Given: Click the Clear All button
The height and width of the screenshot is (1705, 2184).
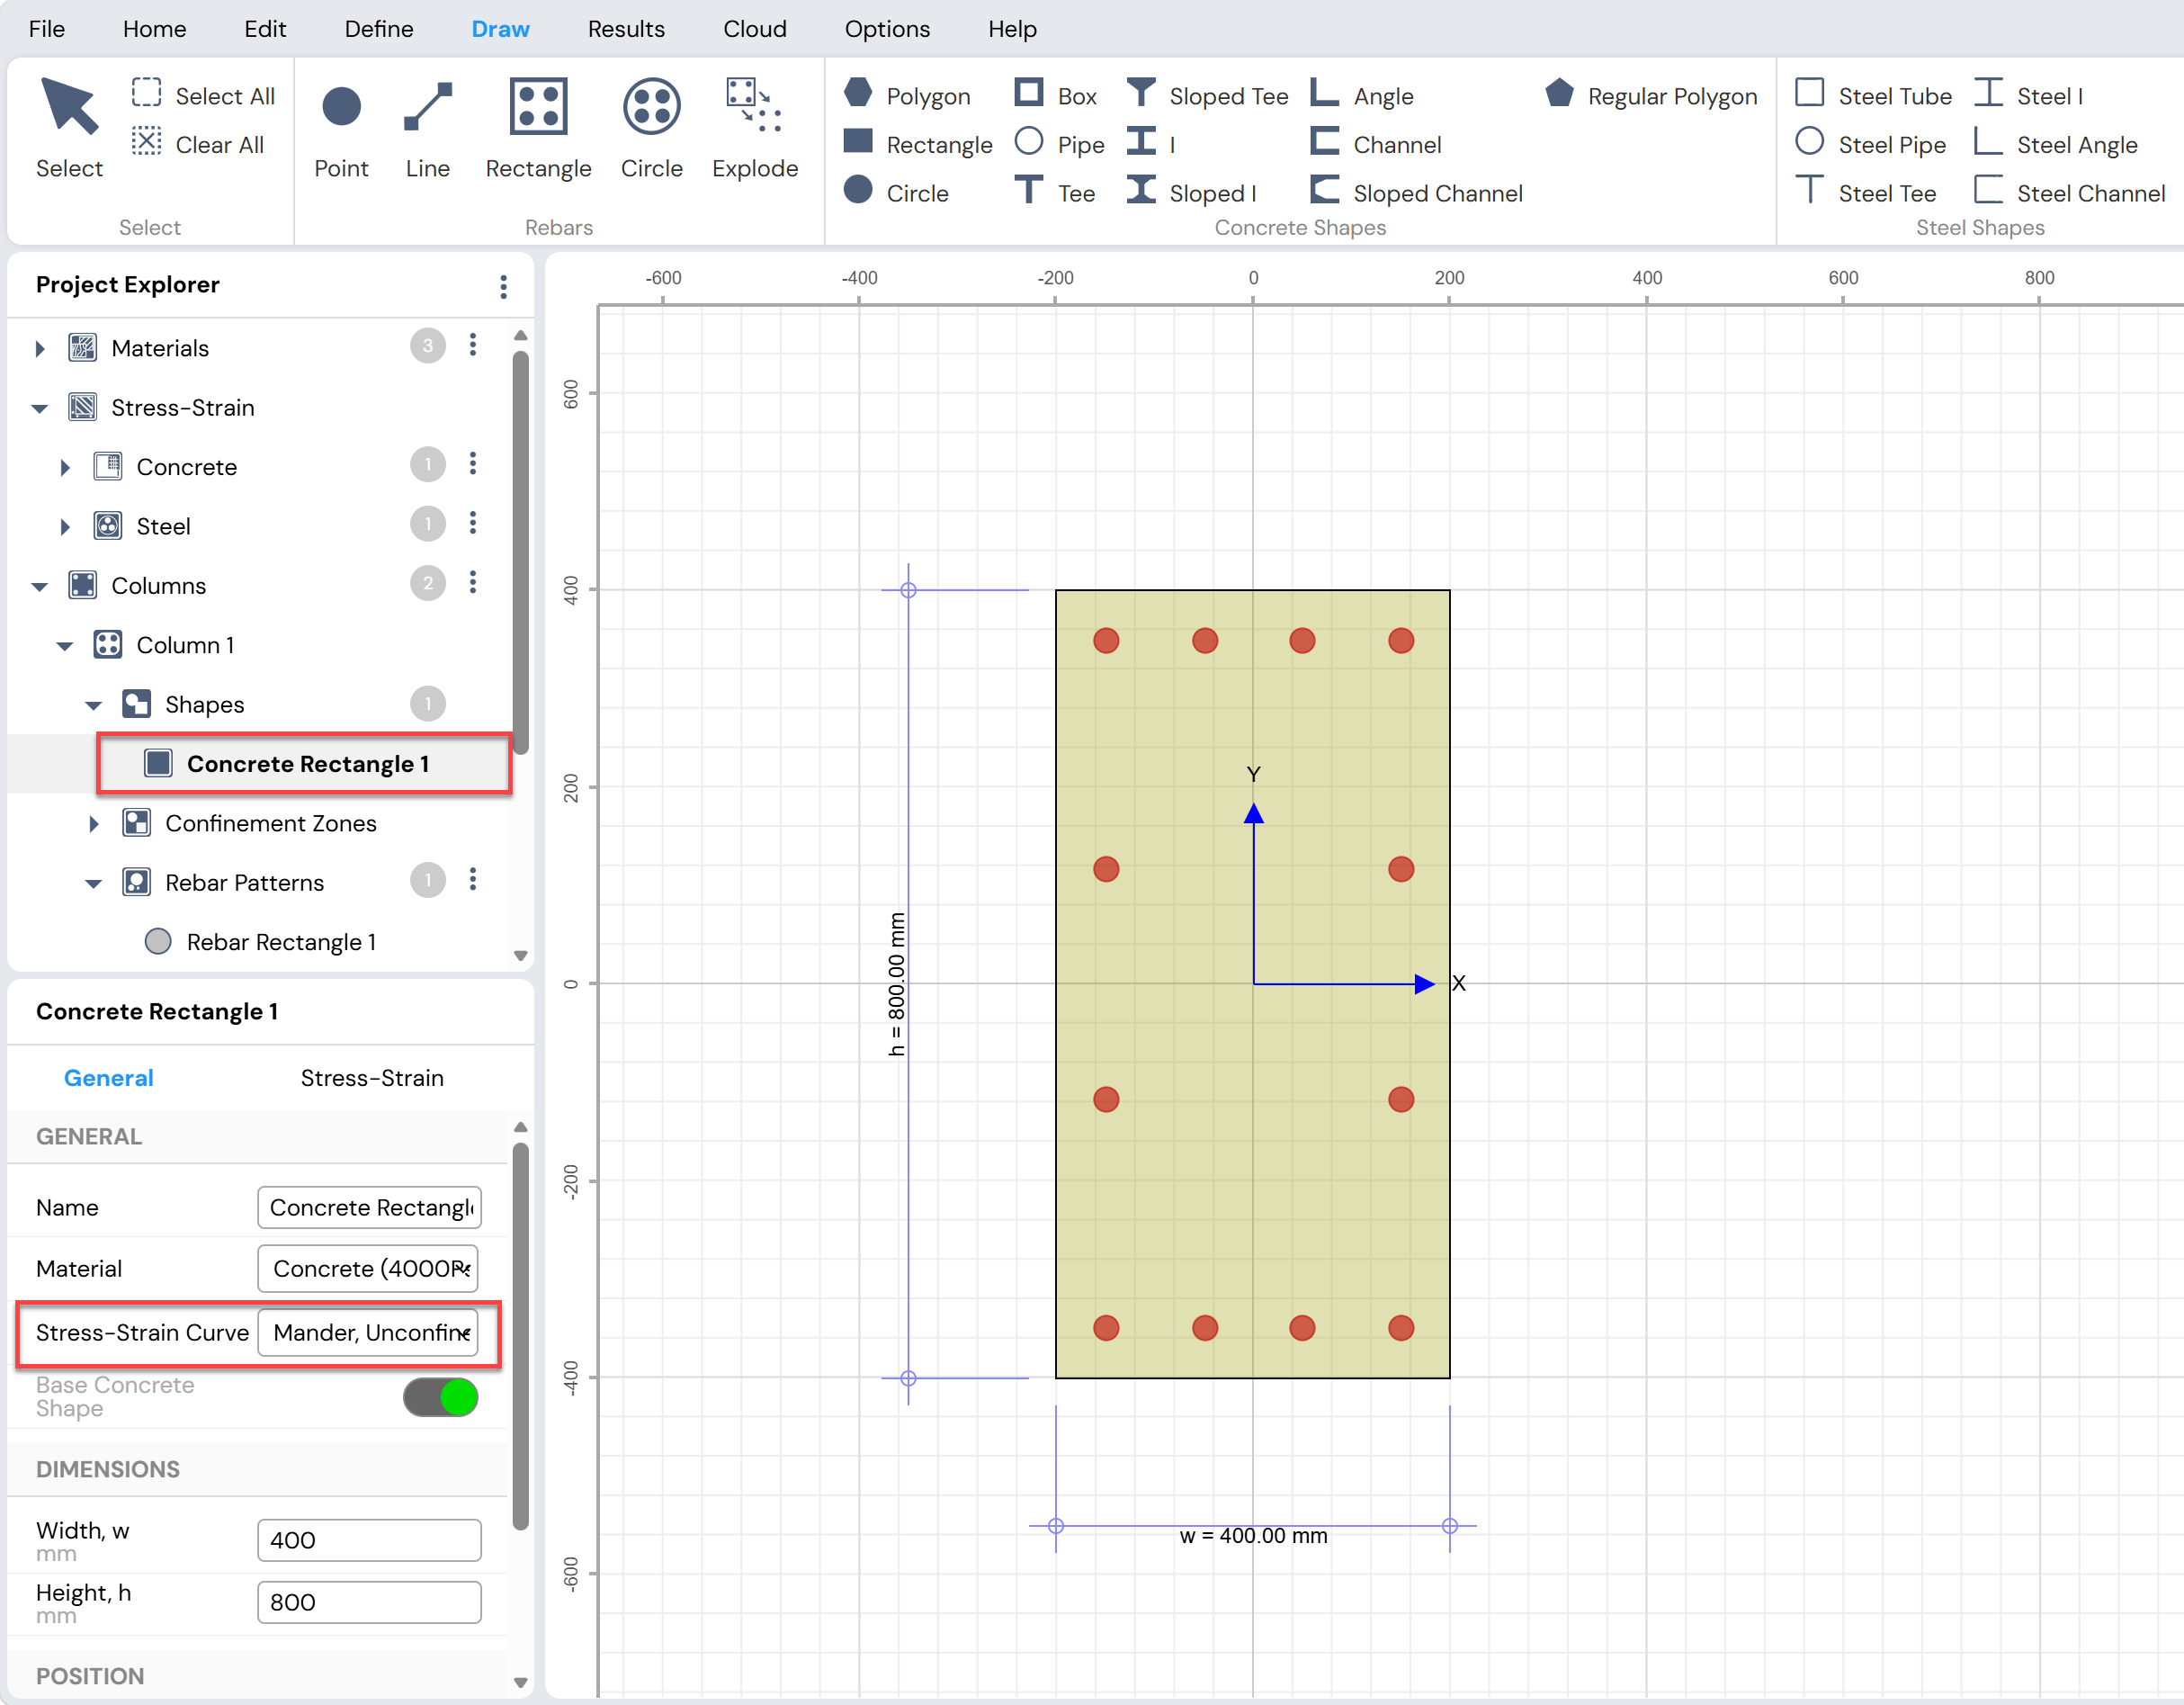Looking at the screenshot, I should coord(198,144).
